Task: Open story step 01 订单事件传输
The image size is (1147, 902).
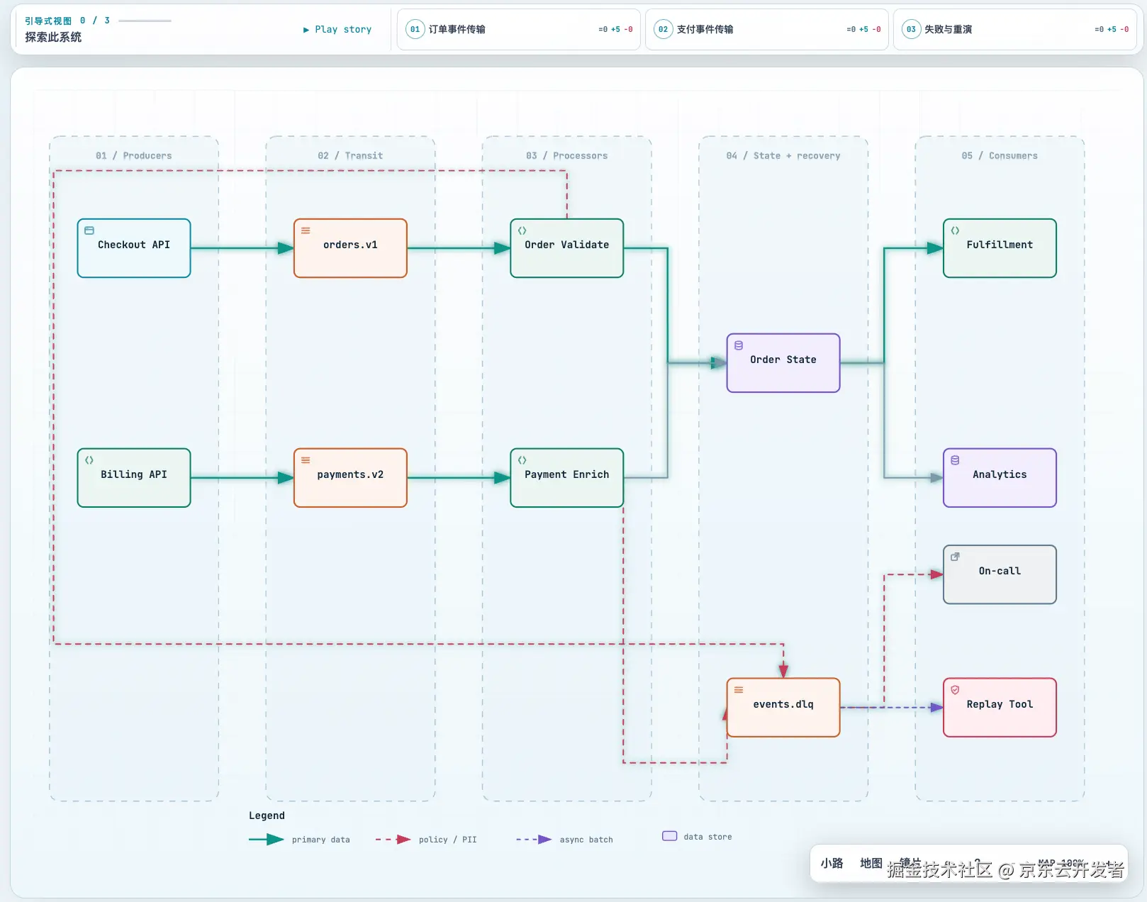Action: pos(519,29)
